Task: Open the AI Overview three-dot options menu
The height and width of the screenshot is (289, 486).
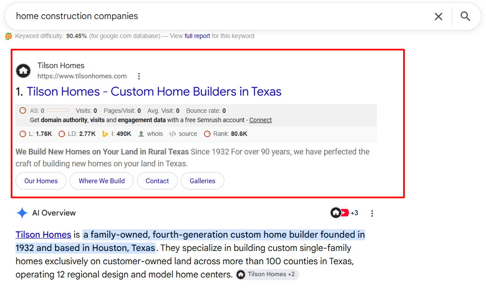Action: (372, 213)
